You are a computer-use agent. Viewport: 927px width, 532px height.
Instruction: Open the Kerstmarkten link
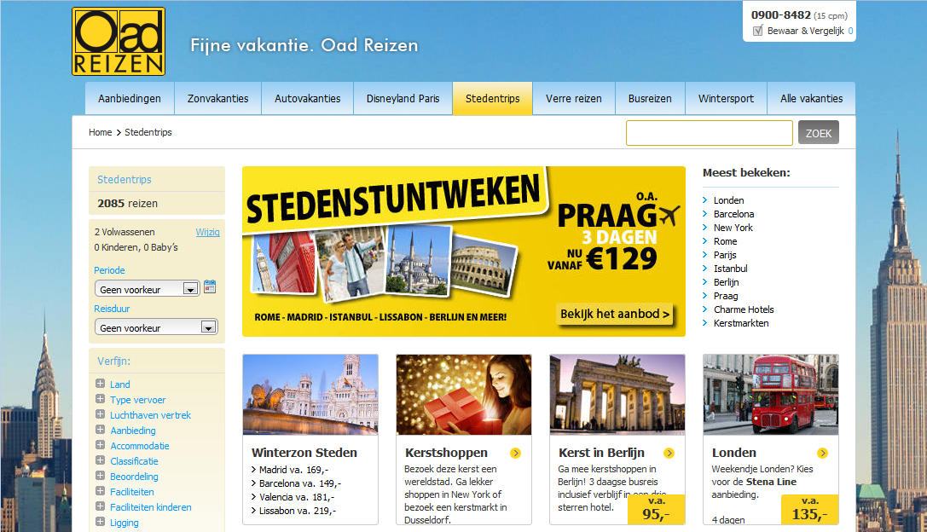[741, 323]
